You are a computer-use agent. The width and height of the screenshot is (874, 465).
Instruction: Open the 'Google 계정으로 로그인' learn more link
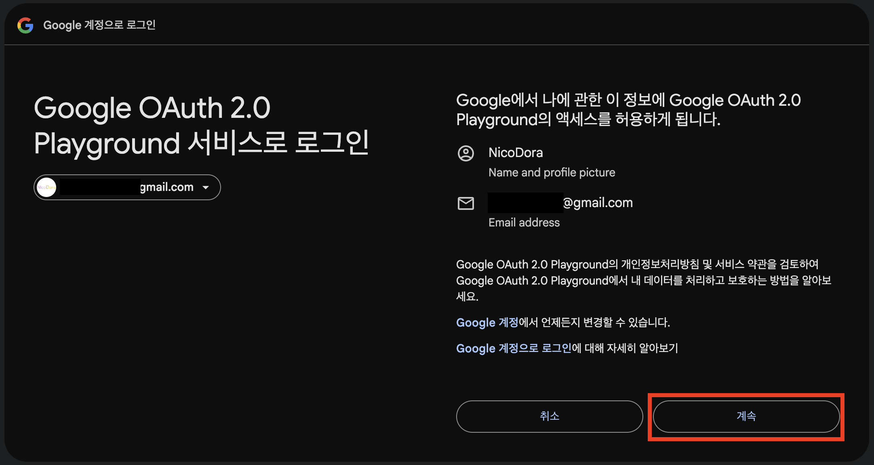tap(514, 348)
